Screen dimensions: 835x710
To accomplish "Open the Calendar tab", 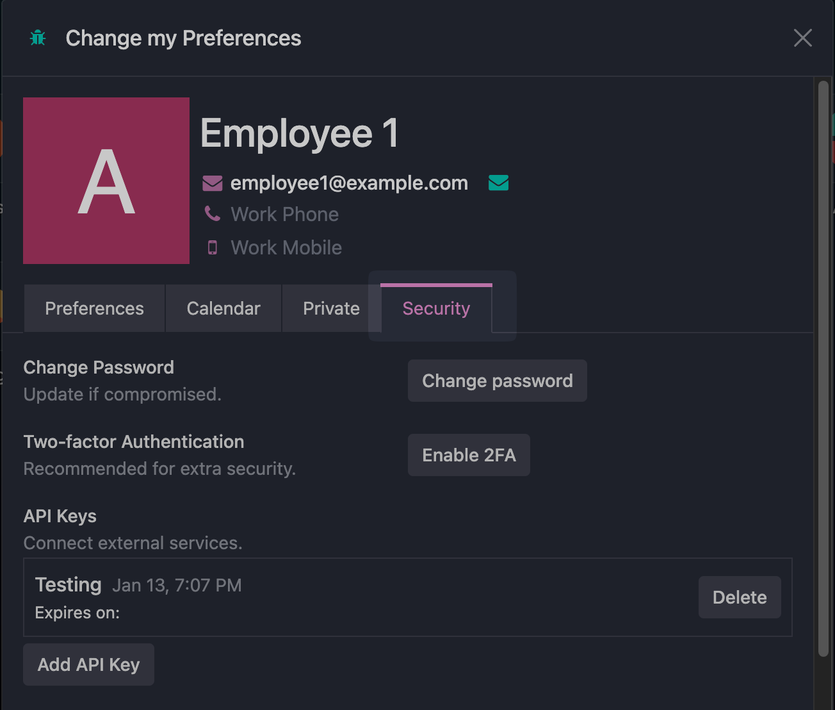I will point(223,309).
